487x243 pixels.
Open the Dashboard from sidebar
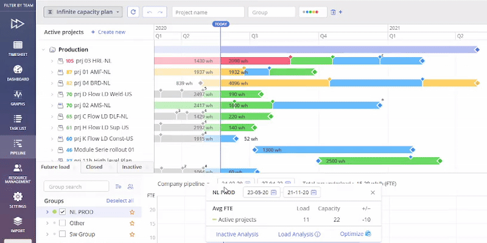tap(18, 73)
